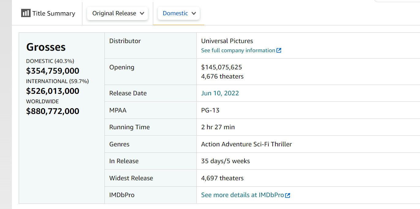The height and width of the screenshot is (209, 420).
Task: Click the Title Summary bar chart icon
Action: click(x=26, y=13)
